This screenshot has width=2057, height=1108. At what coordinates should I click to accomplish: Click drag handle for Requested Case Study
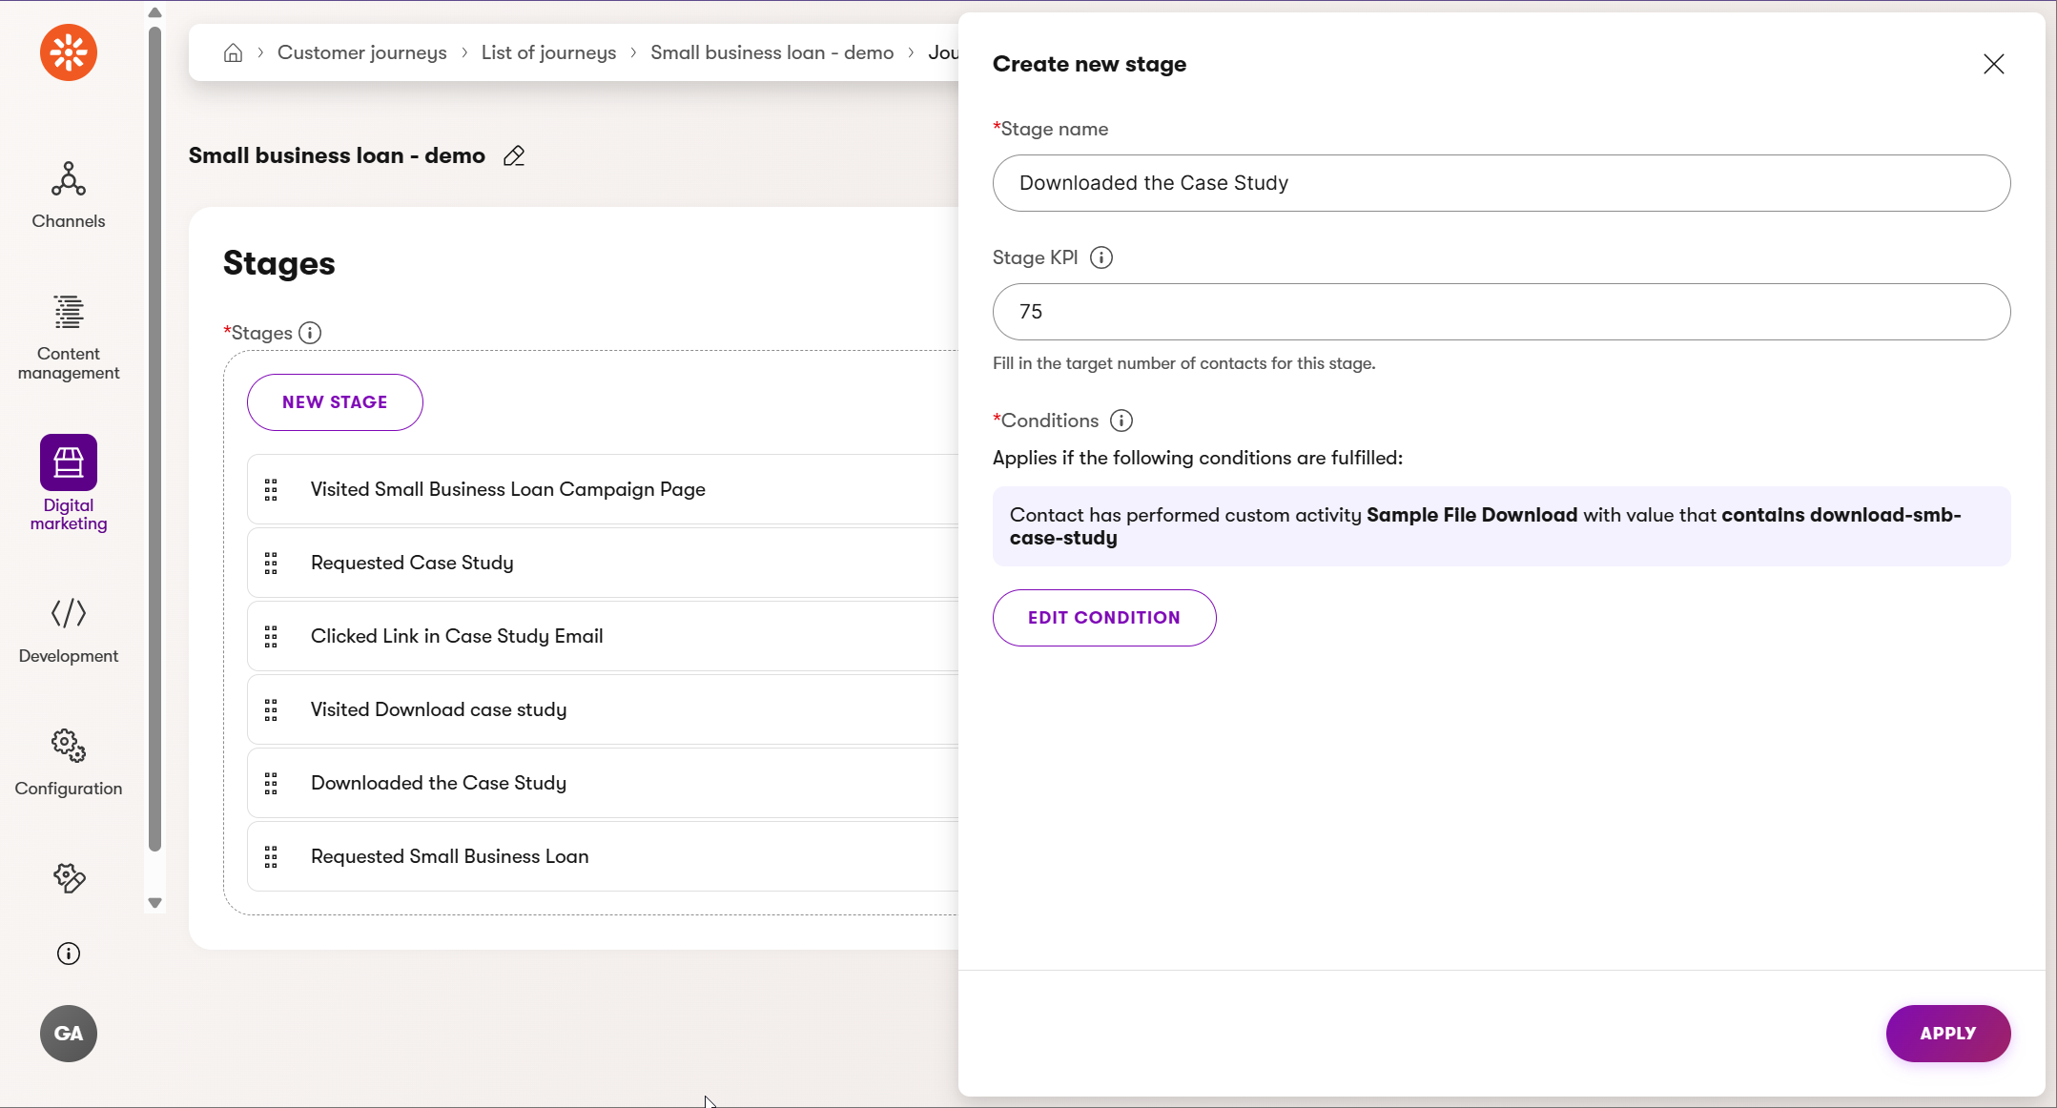pos(271,564)
